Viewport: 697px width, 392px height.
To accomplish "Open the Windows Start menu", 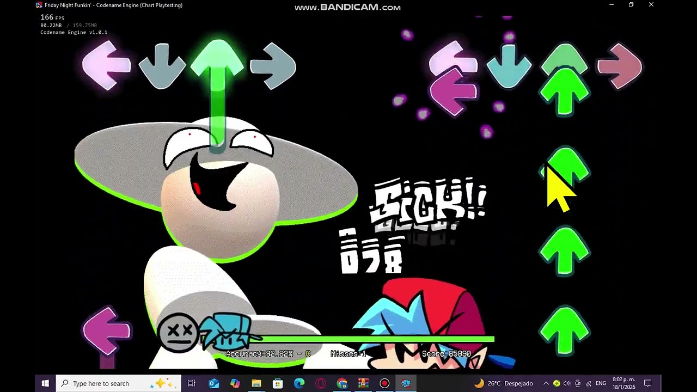I will 45,383.
